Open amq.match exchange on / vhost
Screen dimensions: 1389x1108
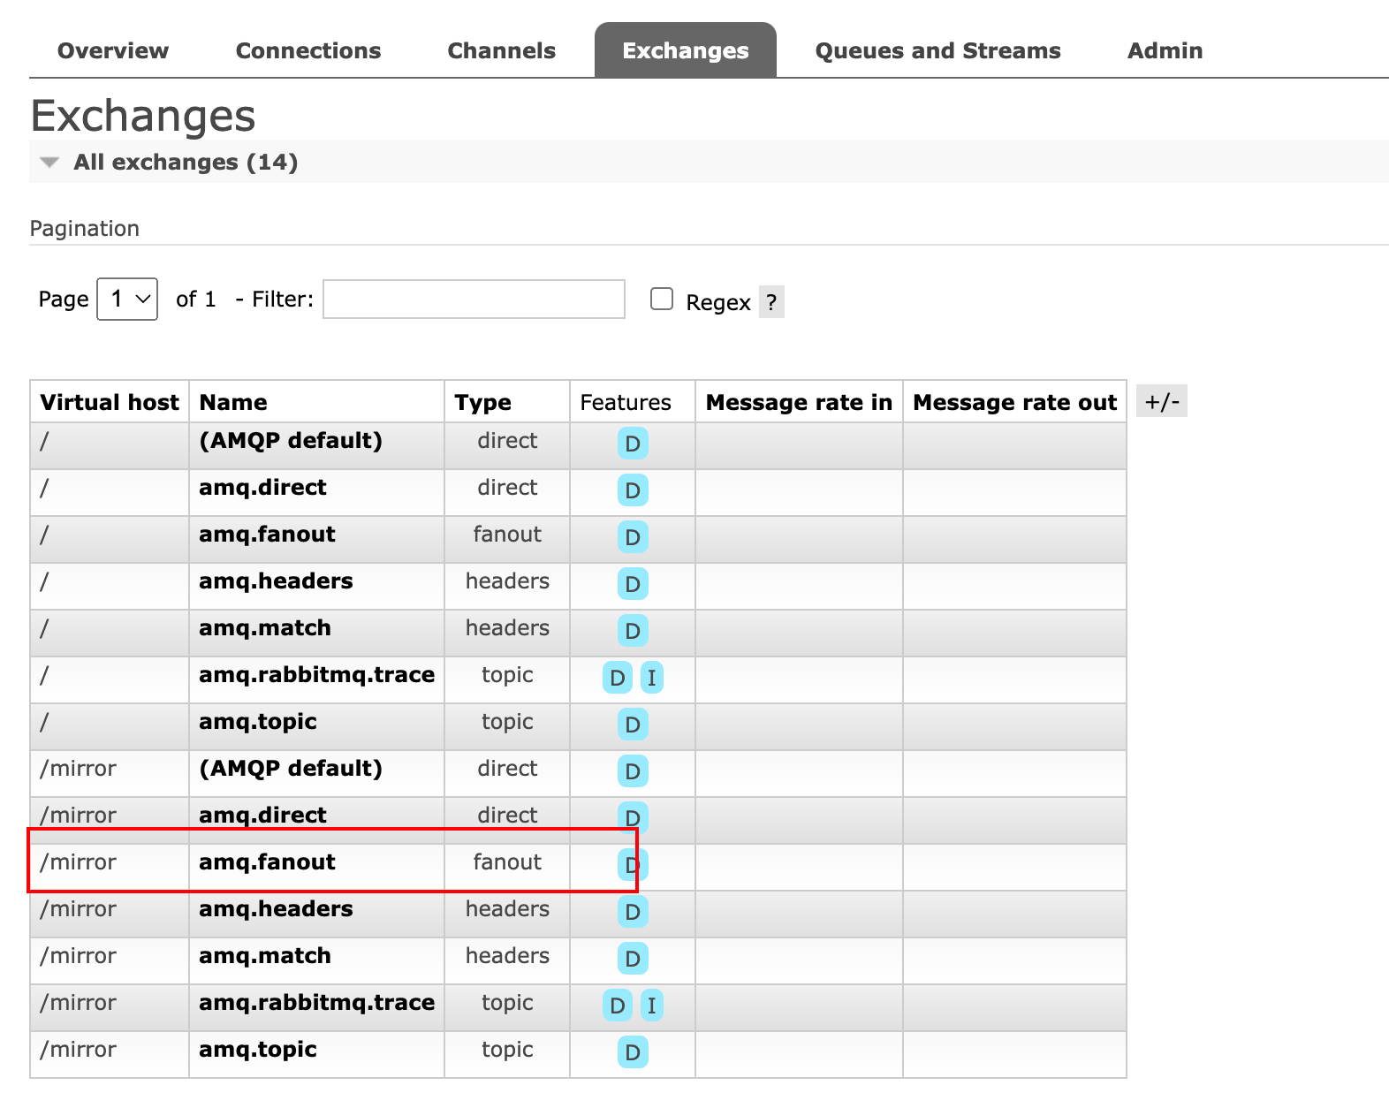pos(265,628)
